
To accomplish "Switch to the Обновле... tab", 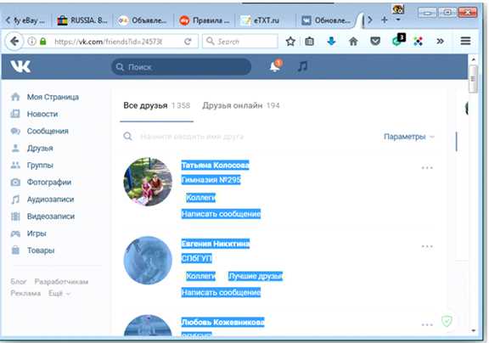I will tap(327, 20).
